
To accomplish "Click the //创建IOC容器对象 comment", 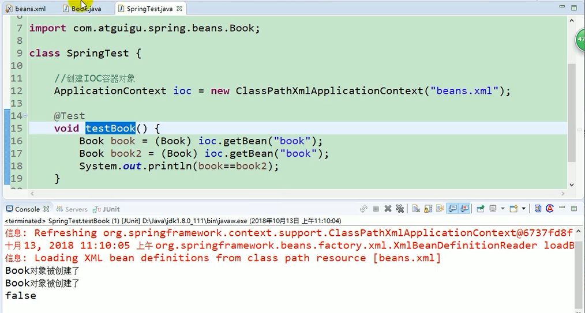I will pos(95,78).
